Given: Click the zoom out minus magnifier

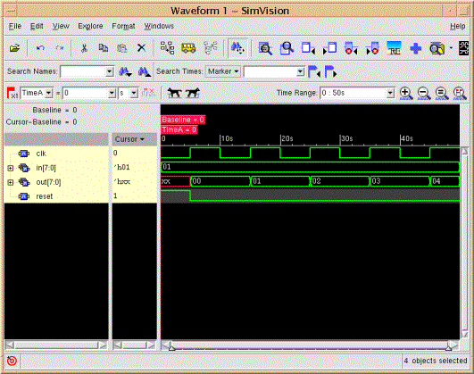Looking at the screenshot, I should tap(424, 93).
